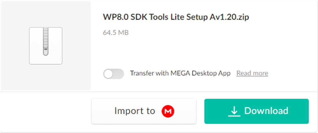
Task: Click the white knob of the transfer toggle
Action: (109, 74)
